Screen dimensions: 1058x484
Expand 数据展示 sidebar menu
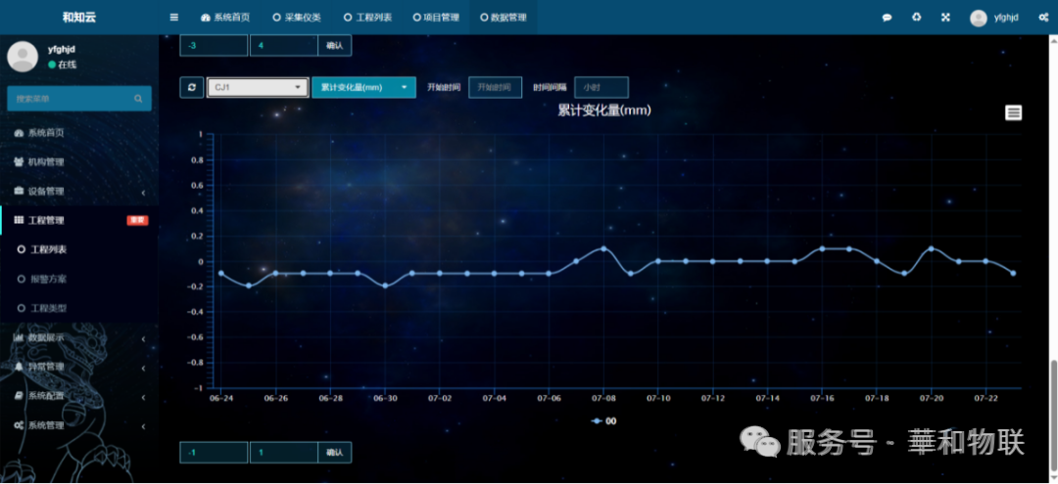[79, 338]
